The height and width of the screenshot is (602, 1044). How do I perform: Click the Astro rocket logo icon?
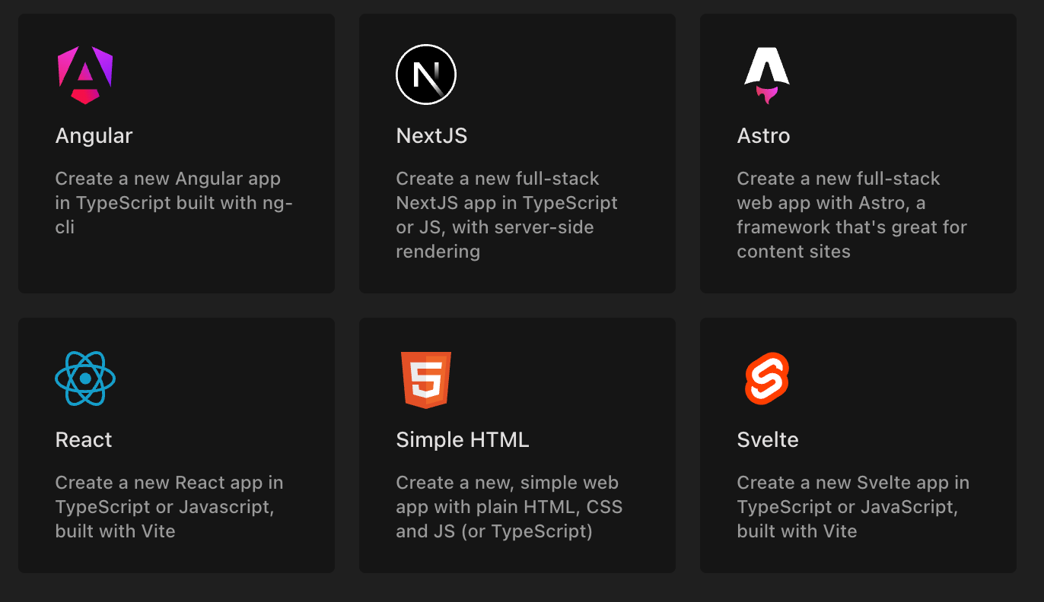[766, 74]
